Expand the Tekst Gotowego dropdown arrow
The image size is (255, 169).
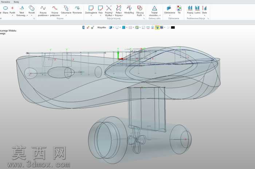[27, 15]
